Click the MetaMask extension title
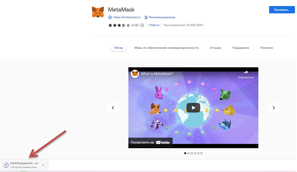 (x=121, y=10)
